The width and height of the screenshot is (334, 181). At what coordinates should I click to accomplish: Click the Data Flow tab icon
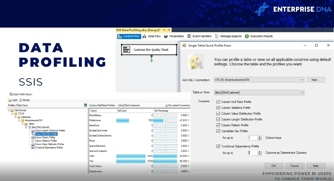[144, 36]
